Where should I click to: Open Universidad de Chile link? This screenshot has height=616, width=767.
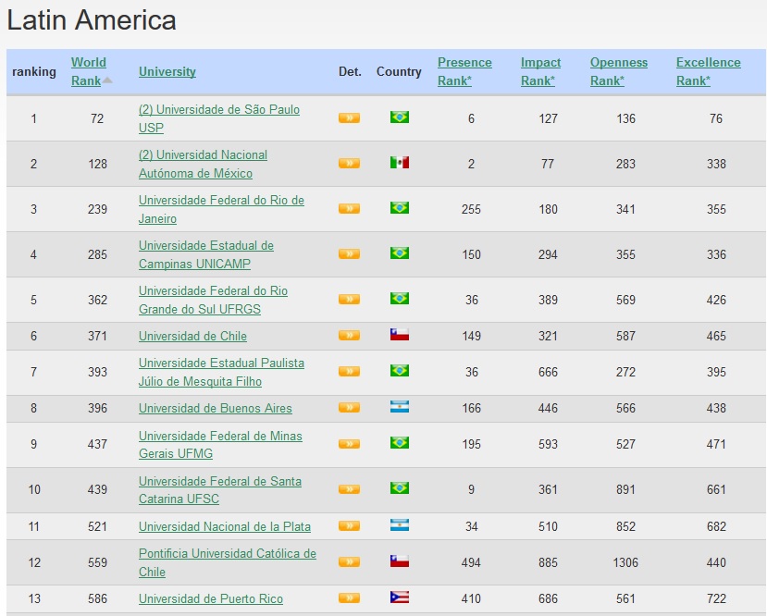[192, 336]
